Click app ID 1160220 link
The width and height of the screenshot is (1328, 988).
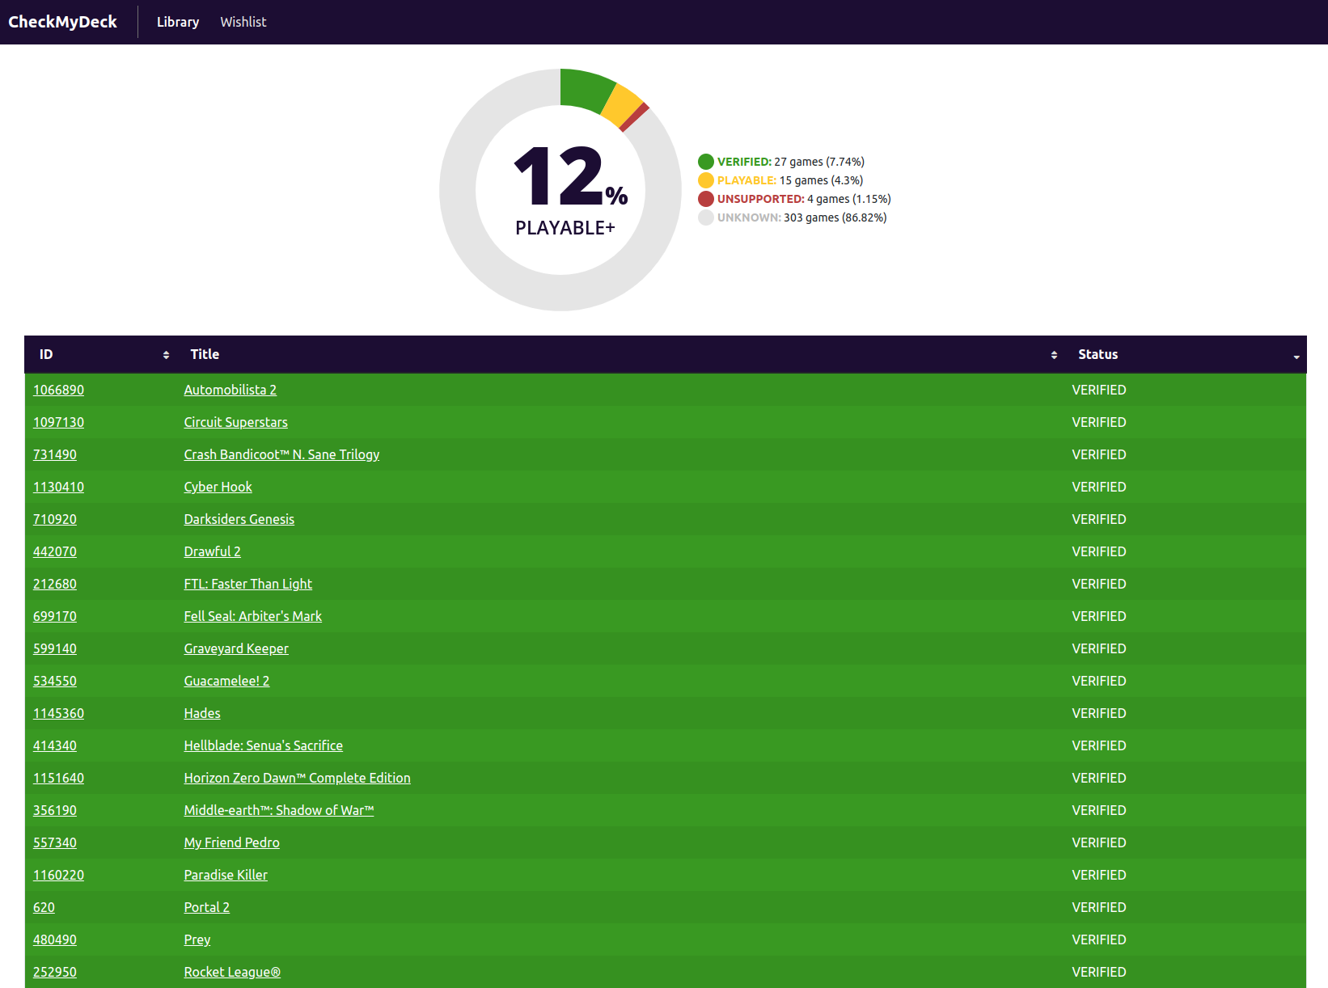(x=58, y=875)
